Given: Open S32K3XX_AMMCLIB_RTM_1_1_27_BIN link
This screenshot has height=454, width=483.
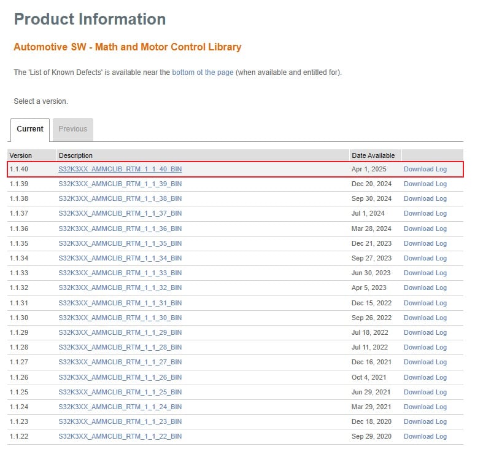Looking at the screenshot, I should click(x=120, y=362).
